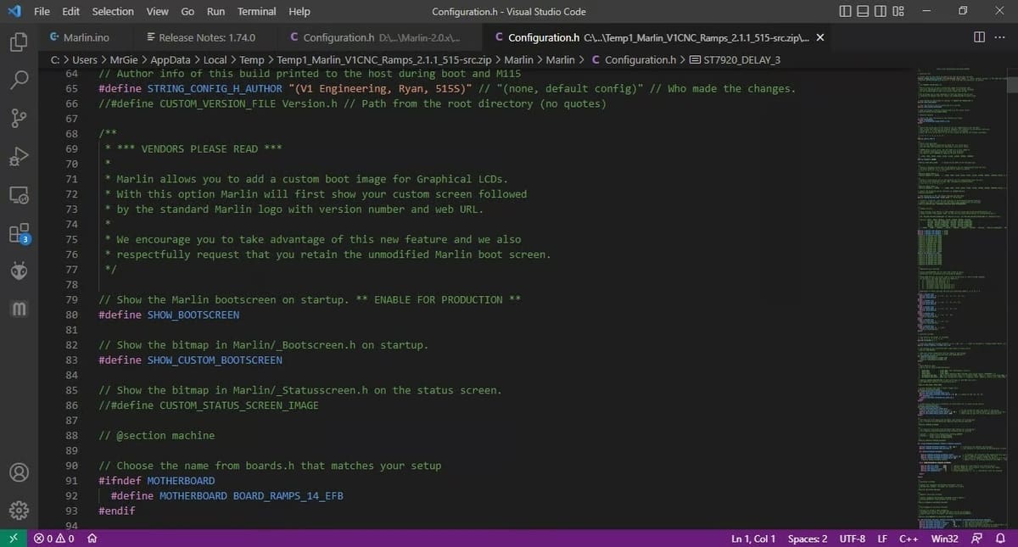1018x547 pixels.
Task: Open the Run and Debug view icon
Action: [19, 156]
